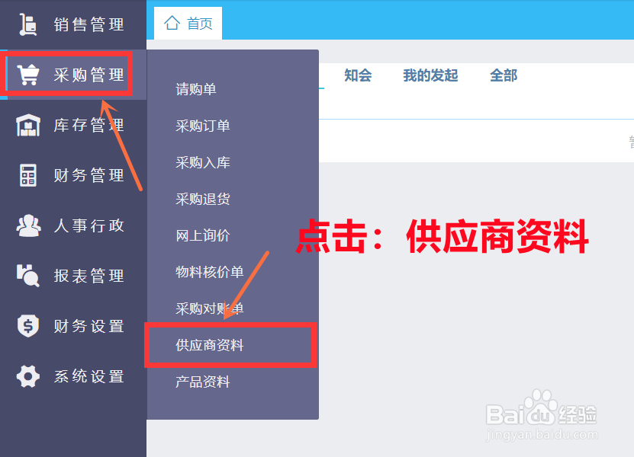
Task: Switch to the 知会 tab
Action: (357, 75)
